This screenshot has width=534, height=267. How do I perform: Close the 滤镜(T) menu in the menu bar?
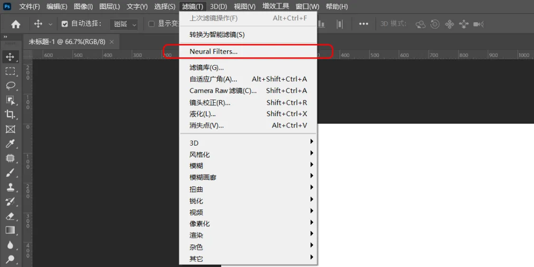193,7
